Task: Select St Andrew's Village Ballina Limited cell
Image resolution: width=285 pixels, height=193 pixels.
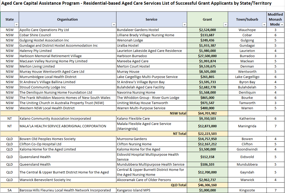Action: pyautogui.click(x=67, y=82)
